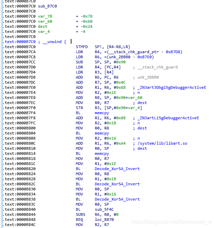The width and height of the screenshot is (215, 228).
Task: Select the var_78 stack variable
Action: click(45, 17)
